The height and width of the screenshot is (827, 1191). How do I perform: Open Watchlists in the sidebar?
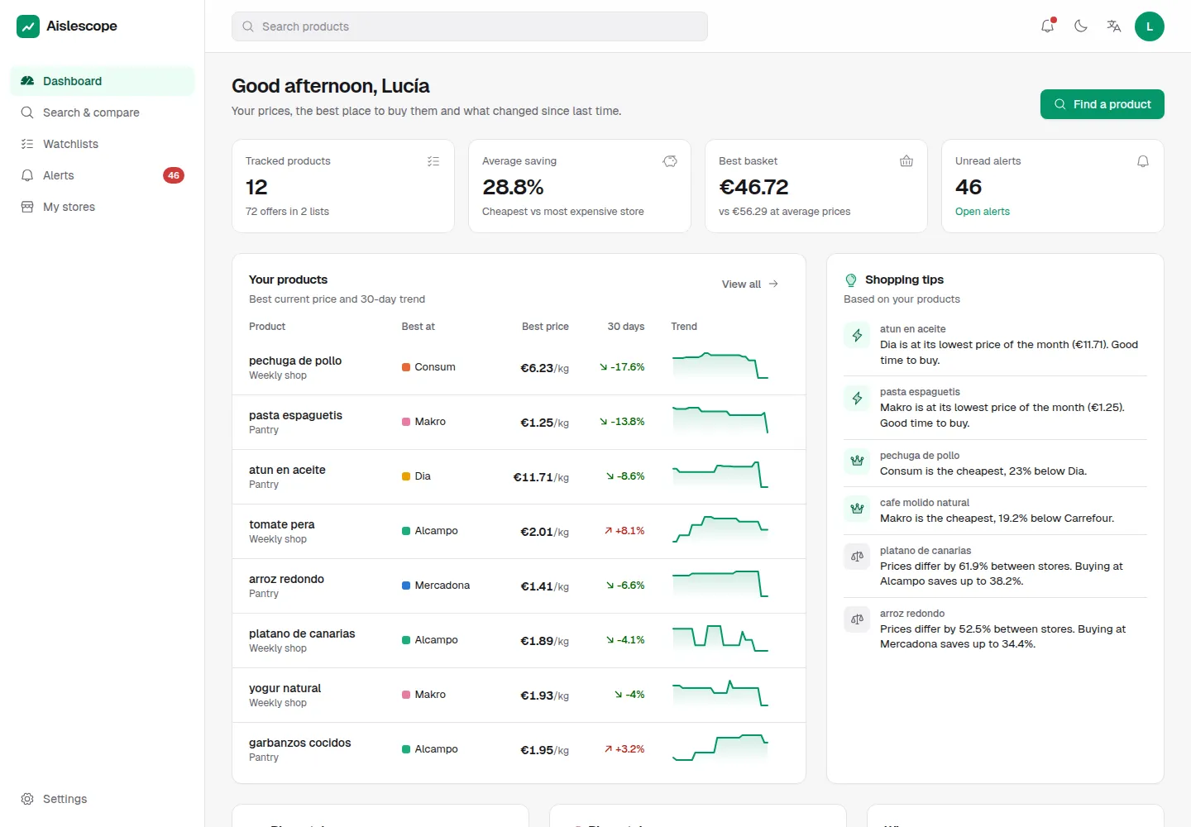coord(103,144)
